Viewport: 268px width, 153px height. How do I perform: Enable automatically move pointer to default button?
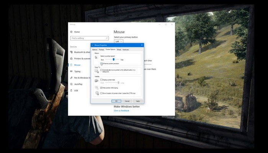click(x=101, y=70)
